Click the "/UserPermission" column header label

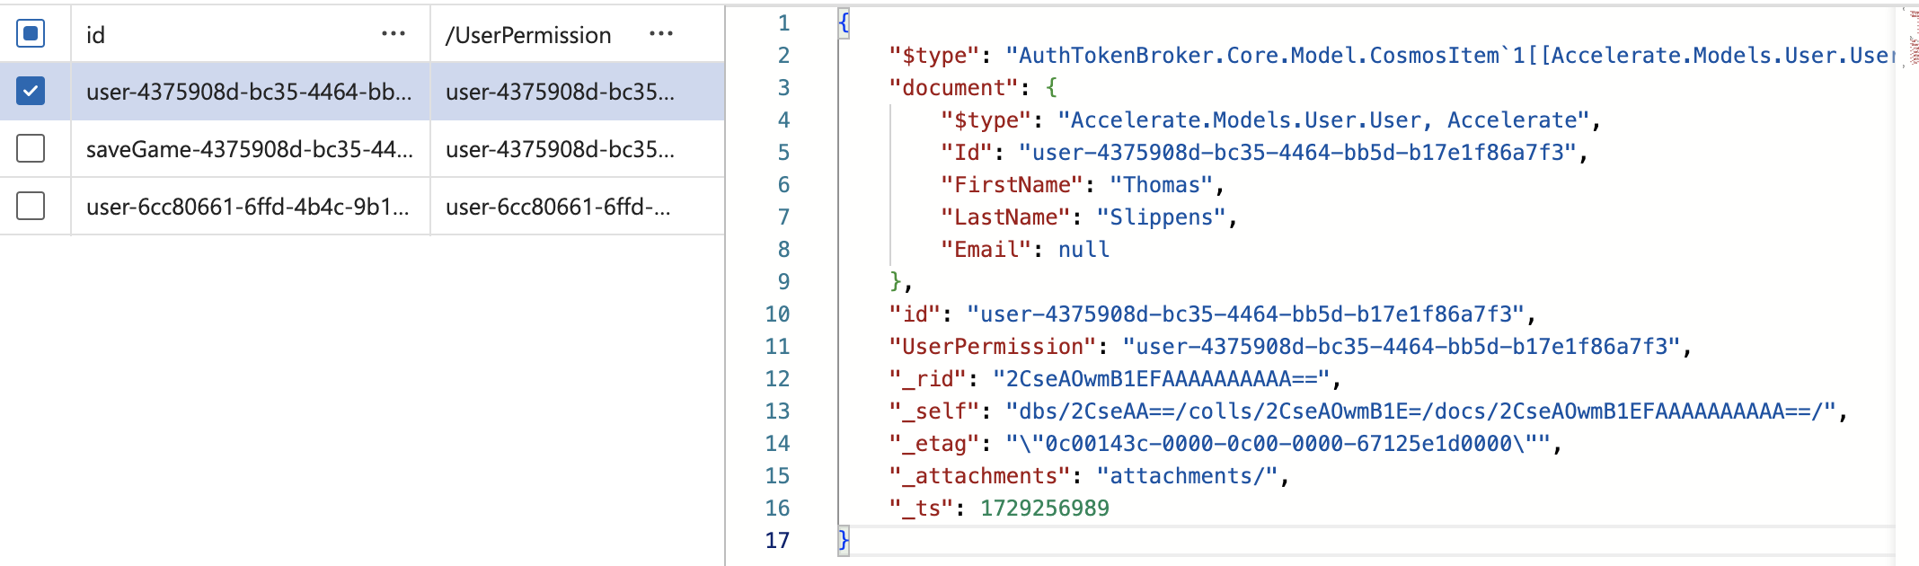point(528,35)
